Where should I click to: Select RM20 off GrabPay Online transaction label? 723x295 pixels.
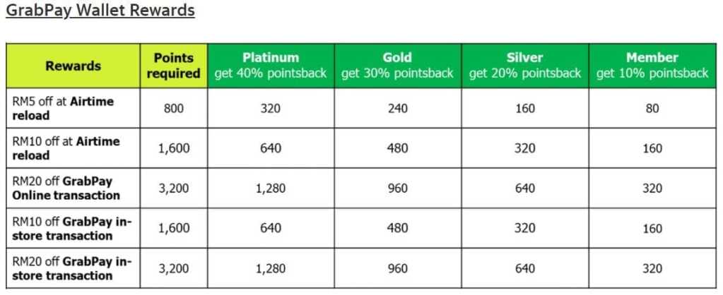[x=69, y=188]
